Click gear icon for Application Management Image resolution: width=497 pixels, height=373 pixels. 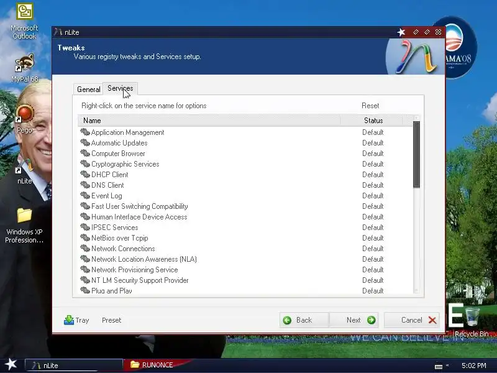(85, 132)
